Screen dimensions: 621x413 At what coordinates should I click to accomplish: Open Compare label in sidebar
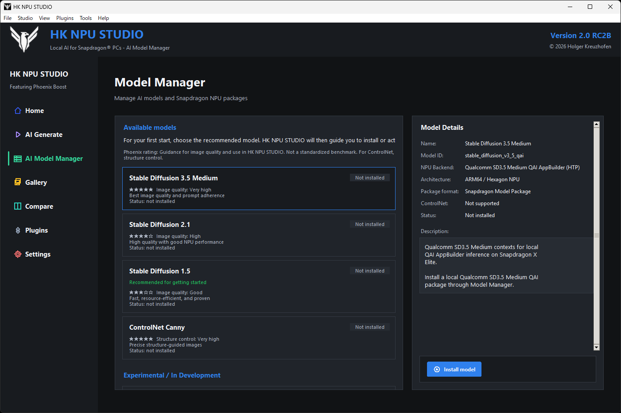(39, 206)
